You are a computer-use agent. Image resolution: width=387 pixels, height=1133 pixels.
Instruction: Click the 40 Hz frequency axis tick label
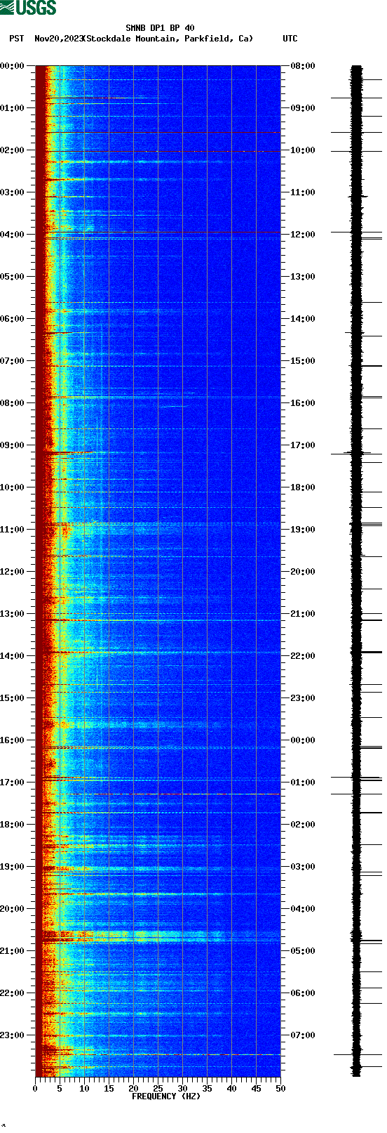click(231, 1089)
